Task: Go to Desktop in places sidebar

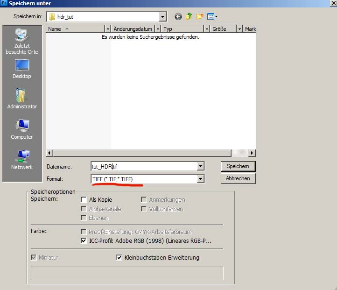Action: (x=22, y=69)
